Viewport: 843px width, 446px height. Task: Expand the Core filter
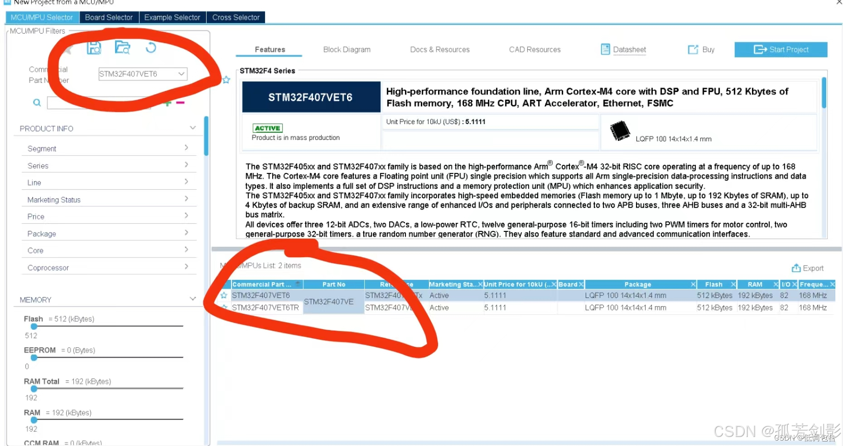[186, 249]
